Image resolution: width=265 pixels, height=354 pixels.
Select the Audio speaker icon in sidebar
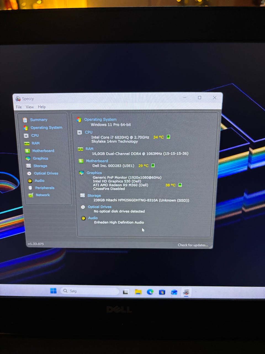(30, 181)
